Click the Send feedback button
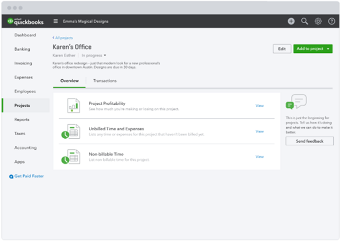Image resolution: width=341 pixels, height=242 pixels. 310,141
